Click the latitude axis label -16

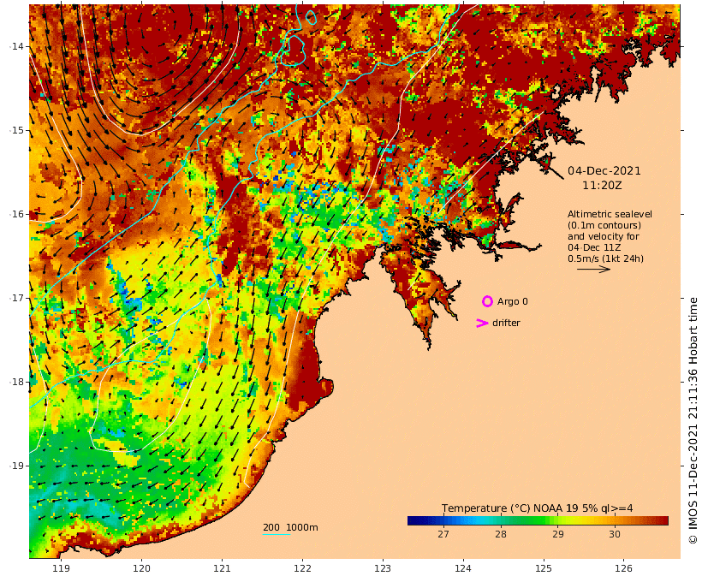pos(17,214)
